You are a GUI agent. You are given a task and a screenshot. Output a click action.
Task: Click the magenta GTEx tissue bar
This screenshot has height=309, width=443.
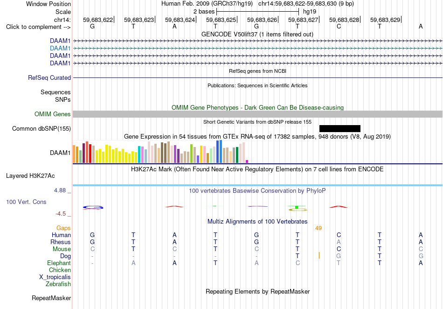click(x=247, y=162)
